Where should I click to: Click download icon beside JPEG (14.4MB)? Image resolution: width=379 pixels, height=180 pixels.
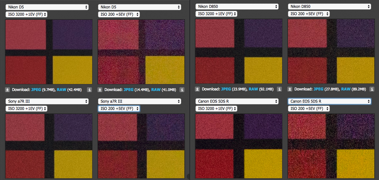pyautogui.click(x=100, y=90)
